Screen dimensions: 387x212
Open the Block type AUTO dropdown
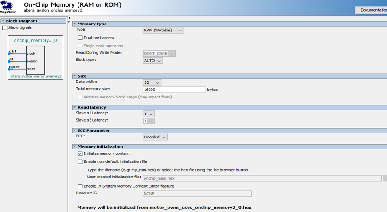[152, 61]
